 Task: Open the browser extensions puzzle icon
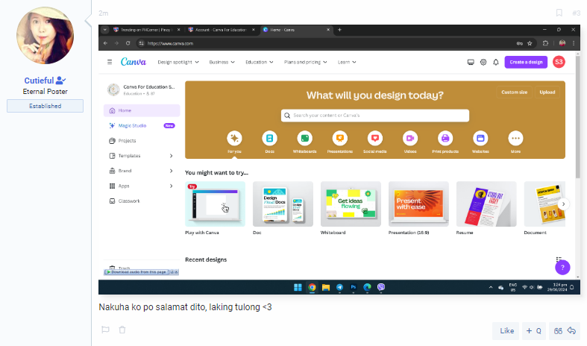tap(545, 43)
